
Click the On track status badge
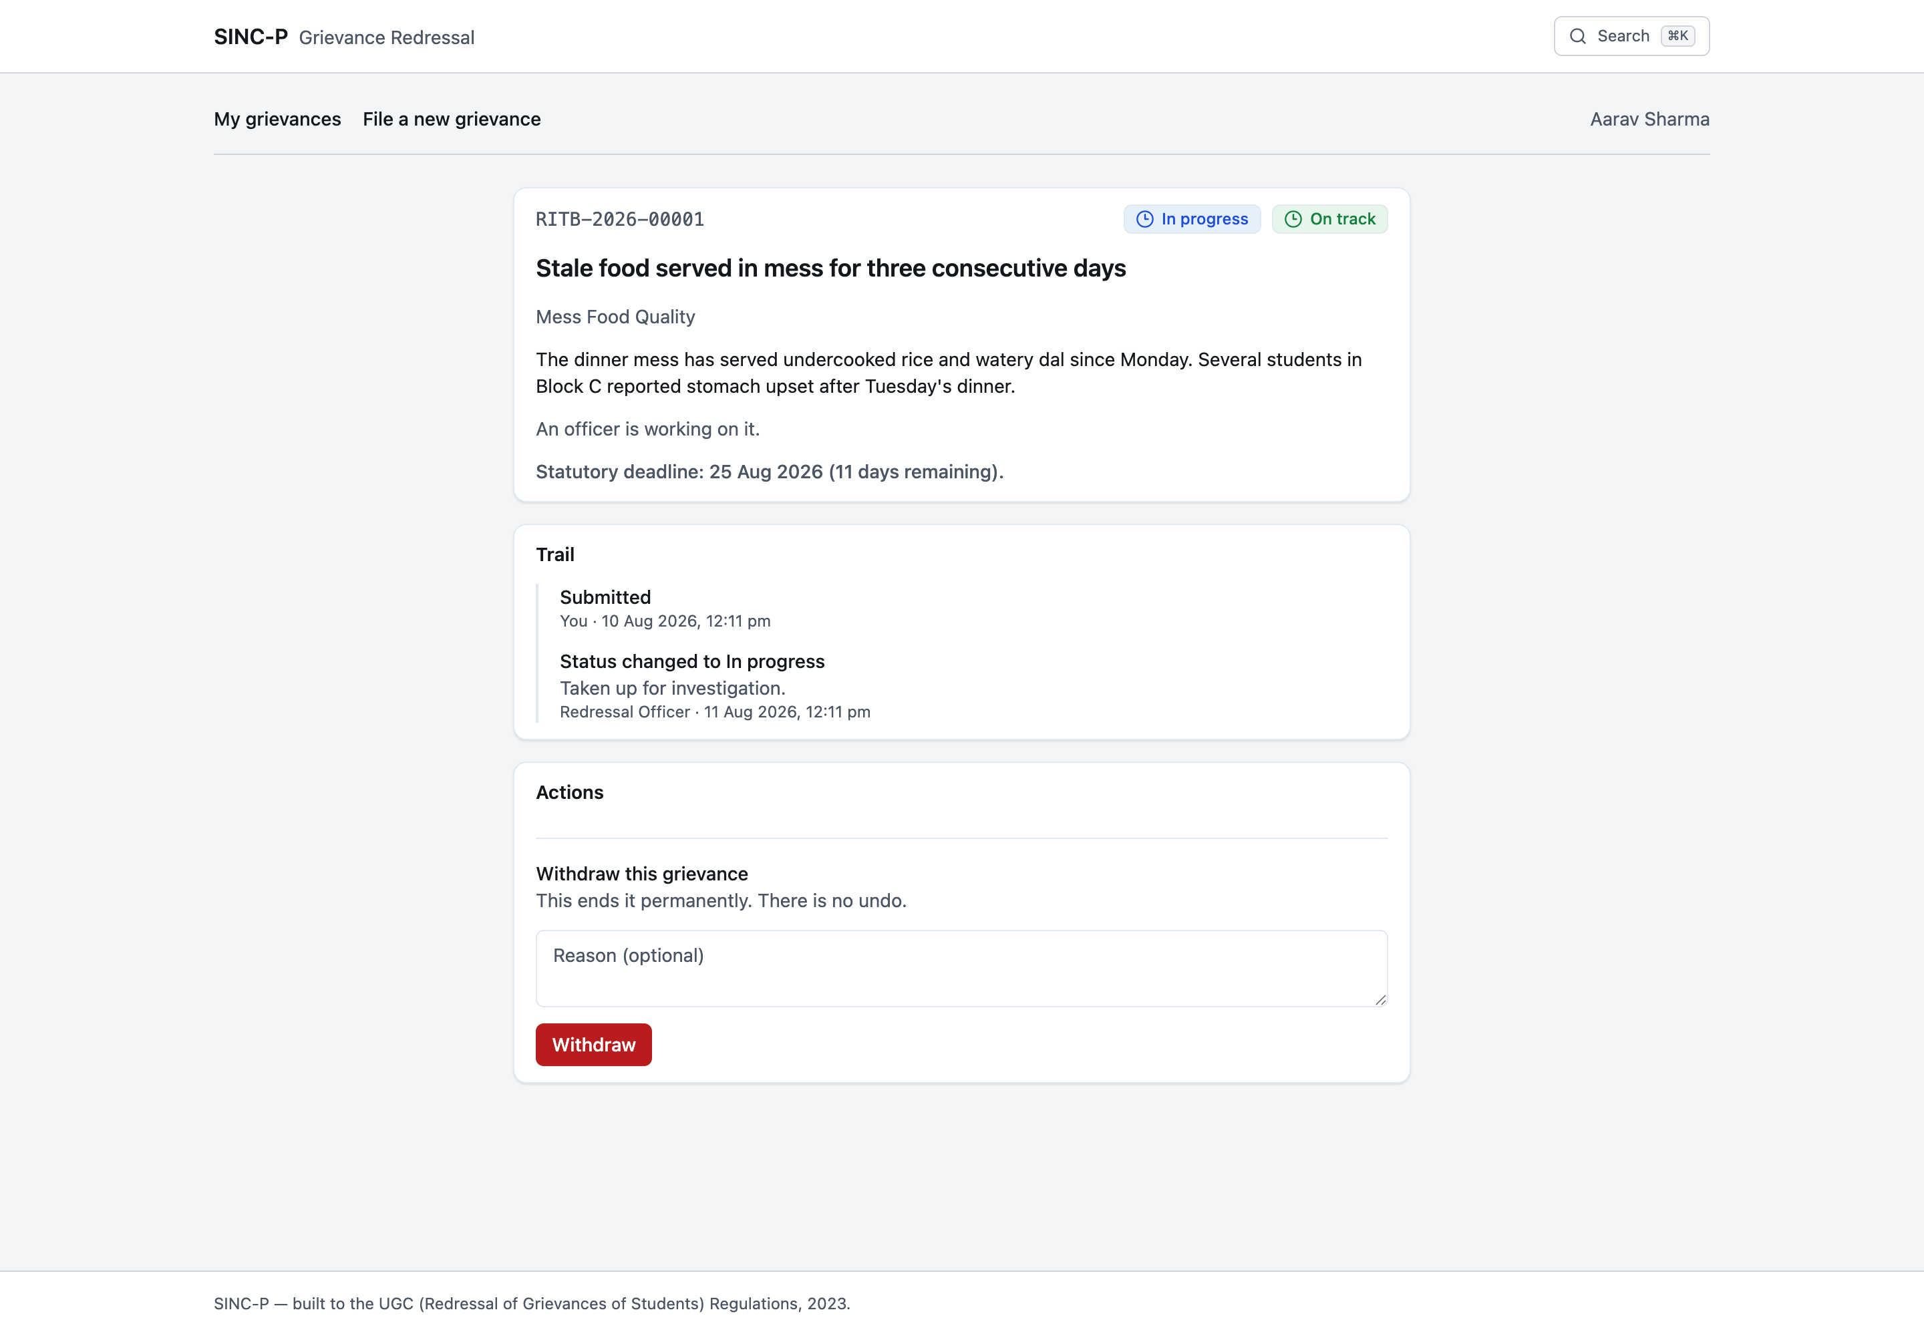1329,219
